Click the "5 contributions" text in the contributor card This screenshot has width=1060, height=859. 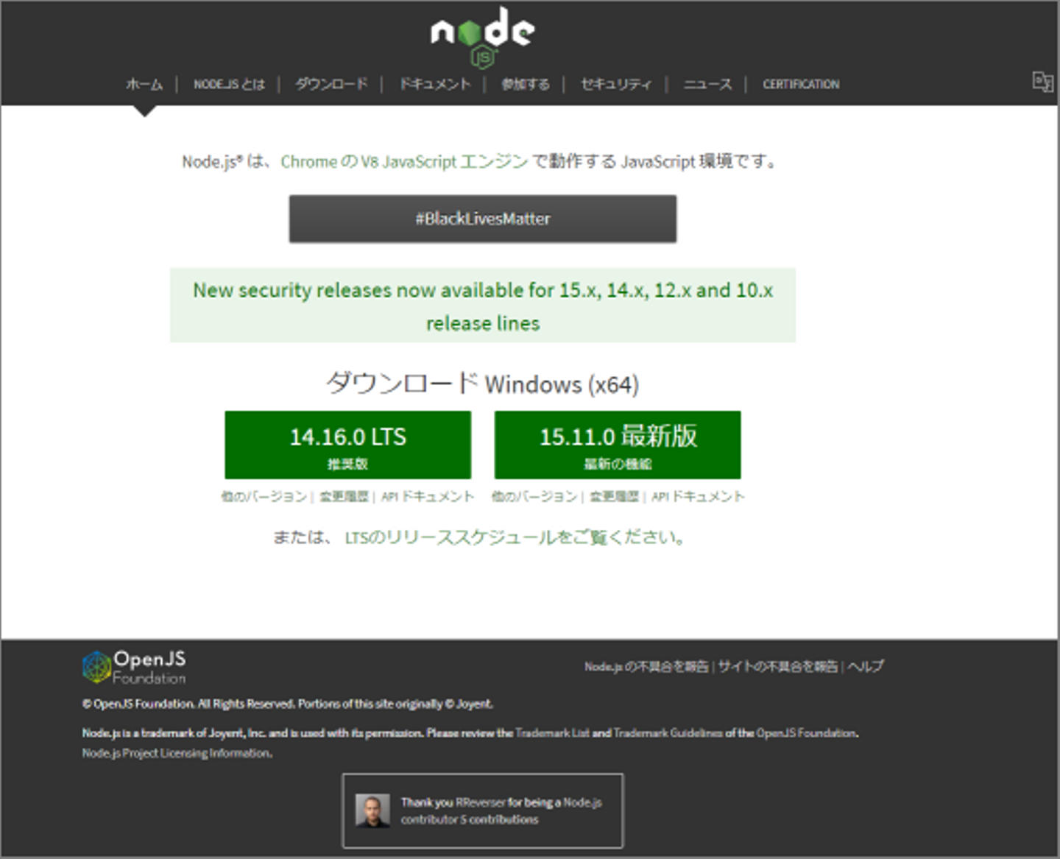click(500, 819)
